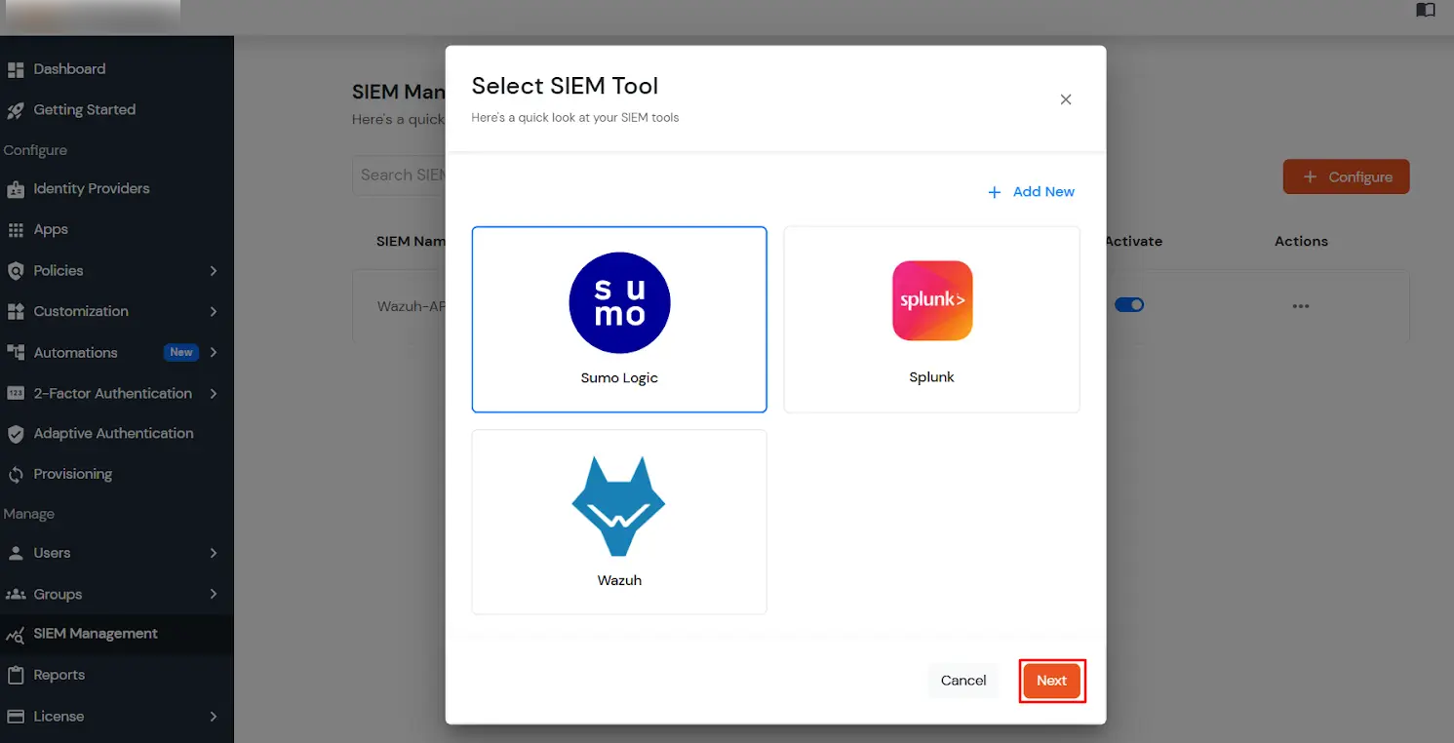Expand the 2-Factor Authentication menu

(111, 393)
